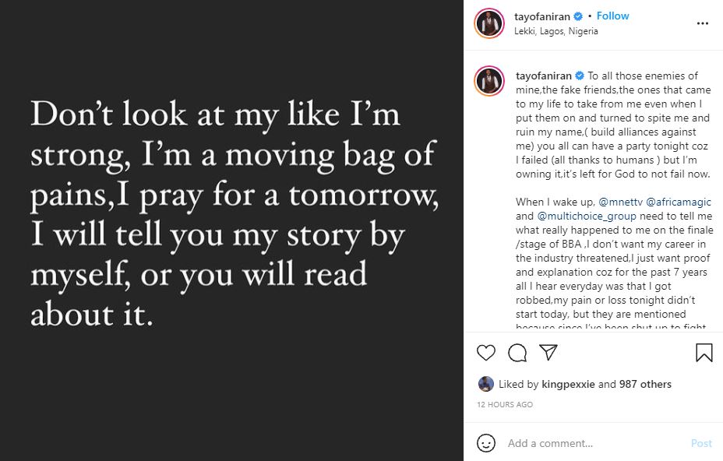Share post with paper plane icon
The width and height of the screenshot is (723, 461).
tap(548, 353)
